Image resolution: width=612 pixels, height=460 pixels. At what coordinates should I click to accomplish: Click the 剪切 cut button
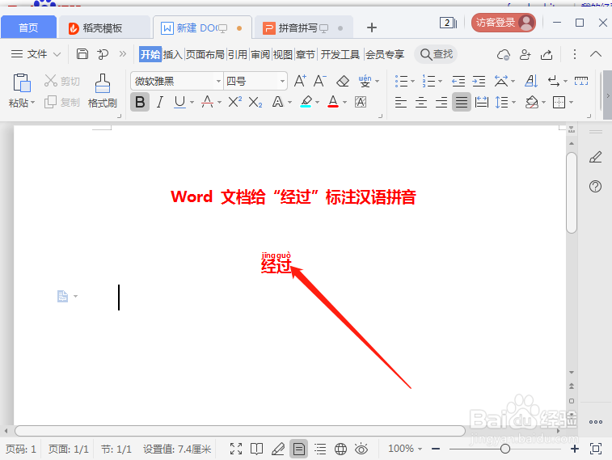[x=61, y=81]
